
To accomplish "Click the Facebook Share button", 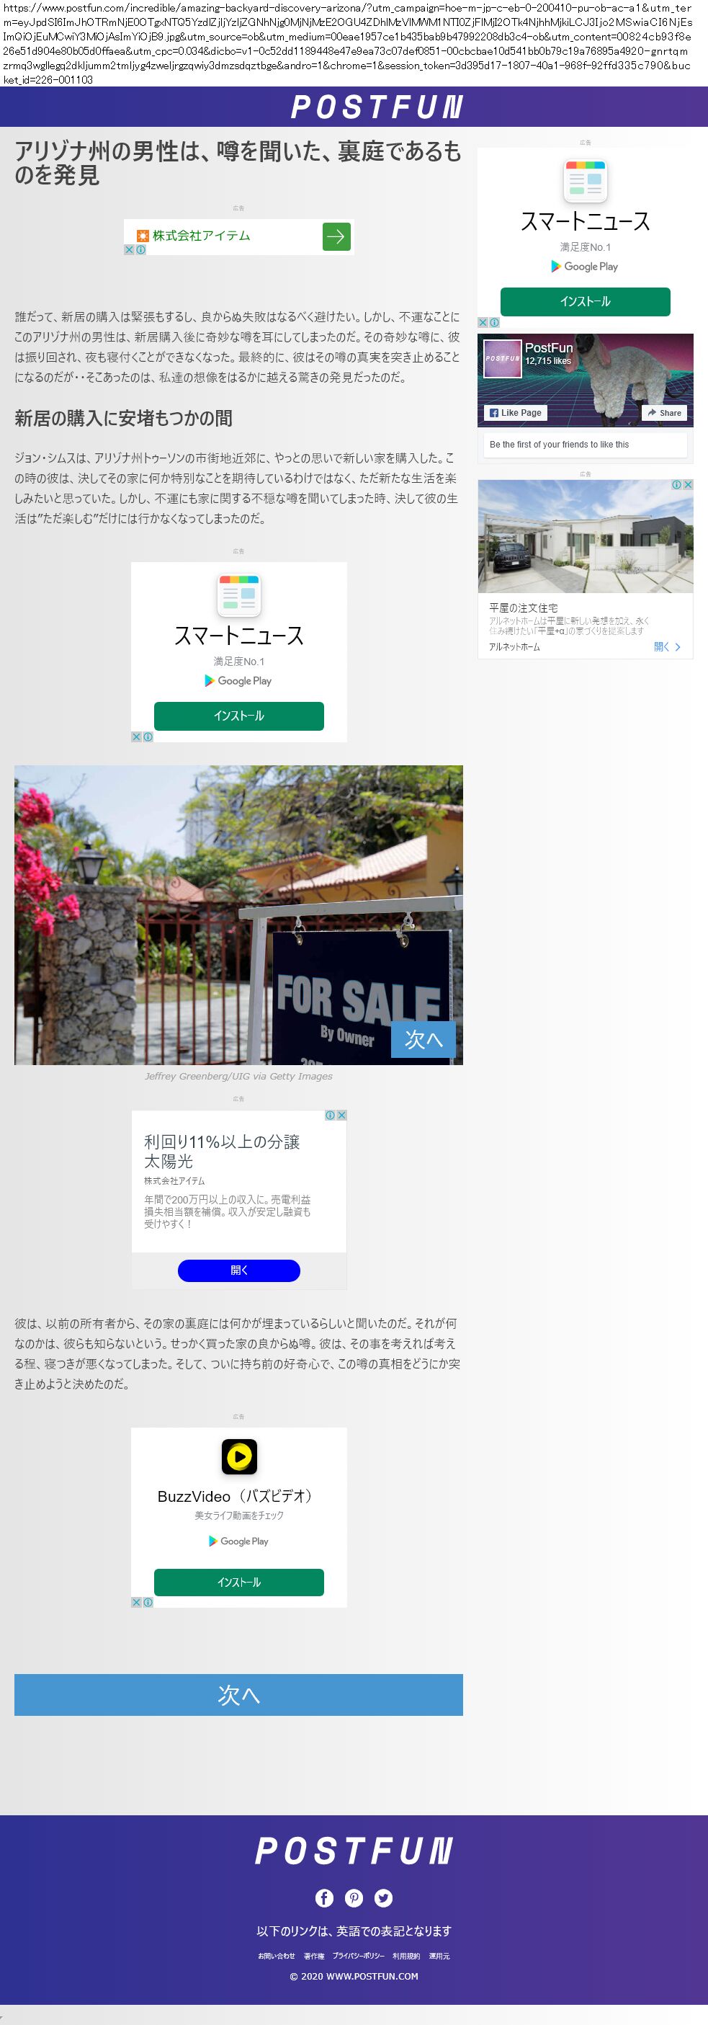I will coord(664,413).
